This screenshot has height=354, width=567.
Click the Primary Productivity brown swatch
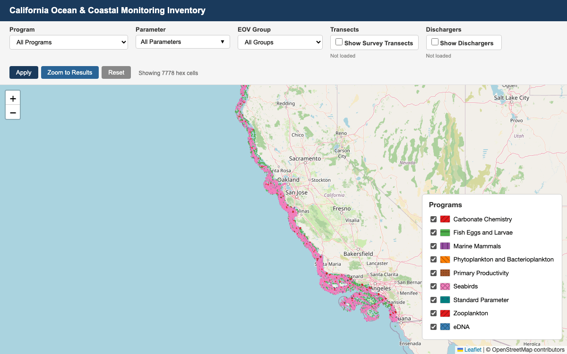[x=445, y=273]
